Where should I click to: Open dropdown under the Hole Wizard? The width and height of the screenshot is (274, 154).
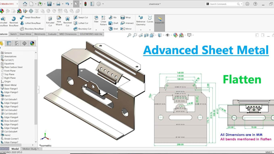point(59,30)
